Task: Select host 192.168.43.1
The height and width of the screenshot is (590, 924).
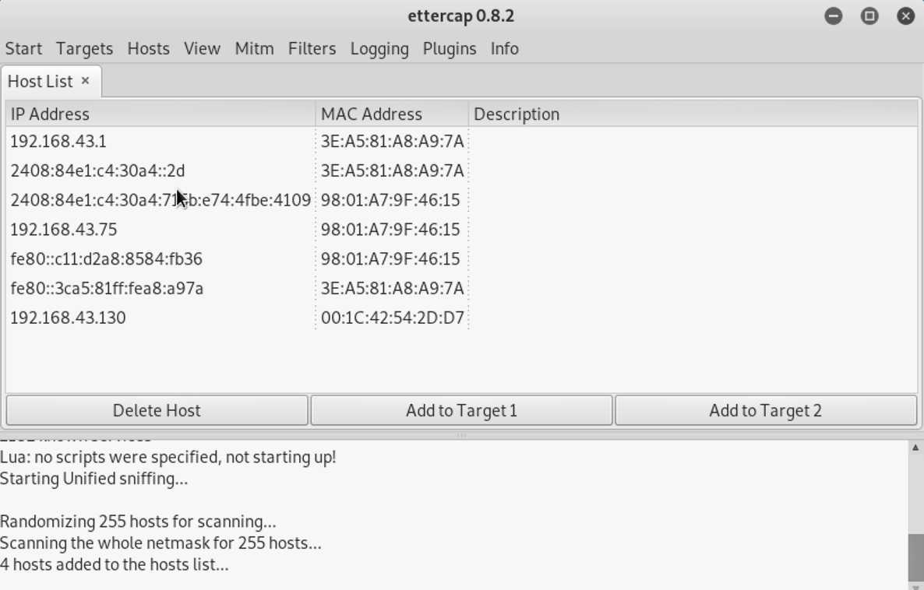Action: coord(461,142)
